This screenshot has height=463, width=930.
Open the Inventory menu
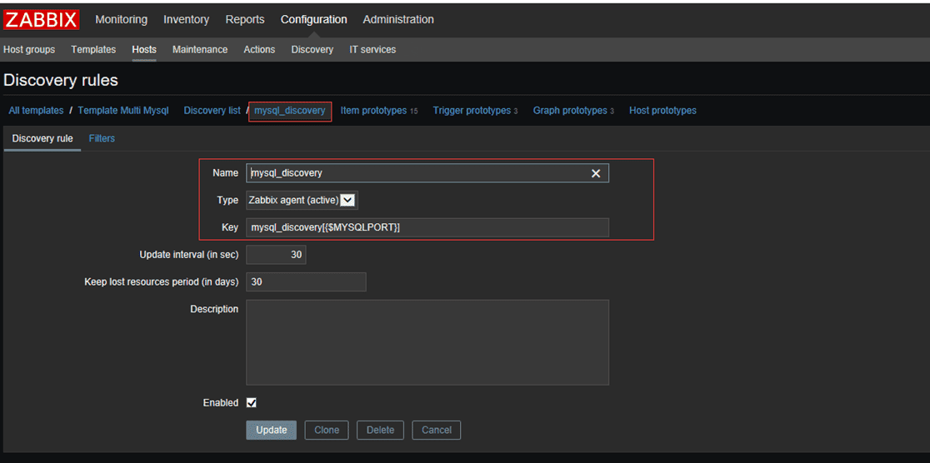tap(186, 19)
